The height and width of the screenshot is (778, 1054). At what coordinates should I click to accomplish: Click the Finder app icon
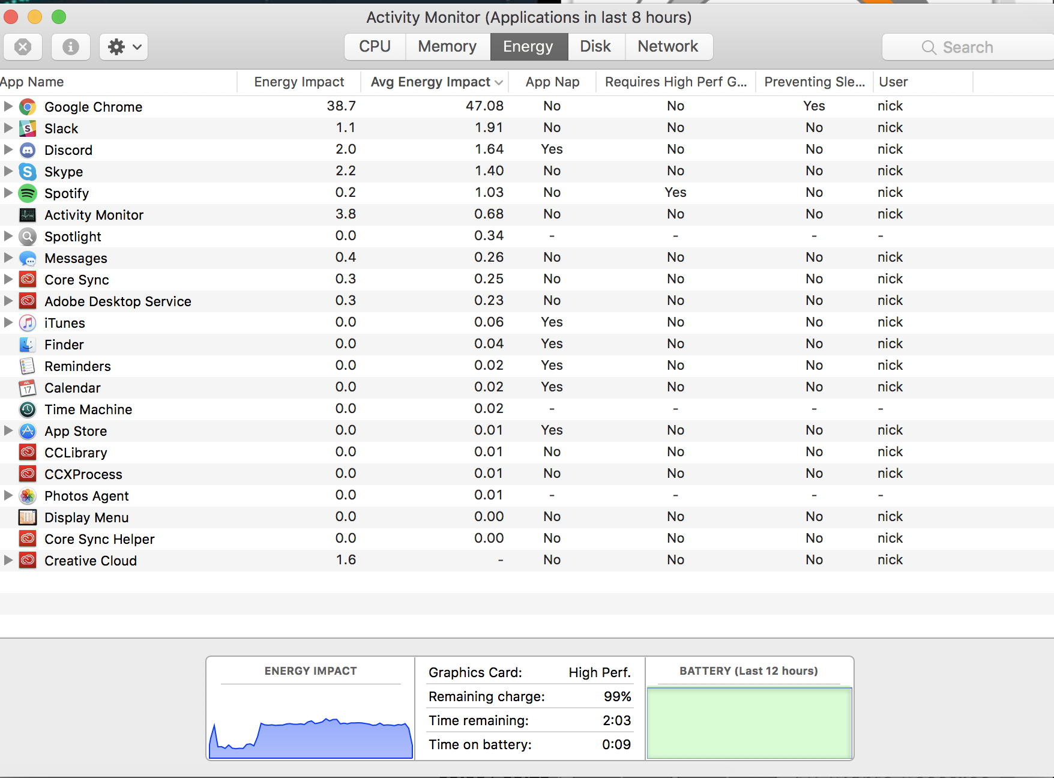tap(28, 345)
